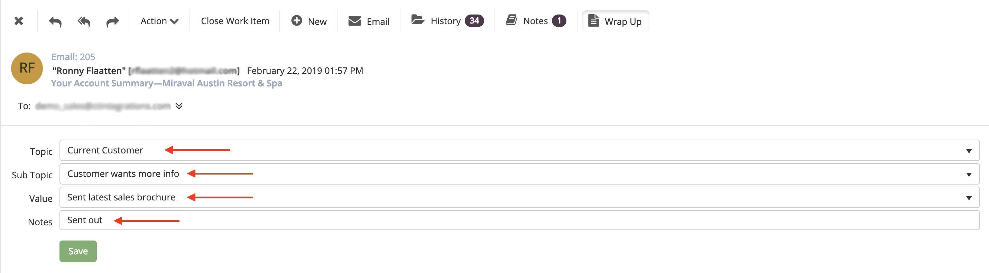989x273 pixels.
Task: Click the forward arrow icon
Action: 112,21
